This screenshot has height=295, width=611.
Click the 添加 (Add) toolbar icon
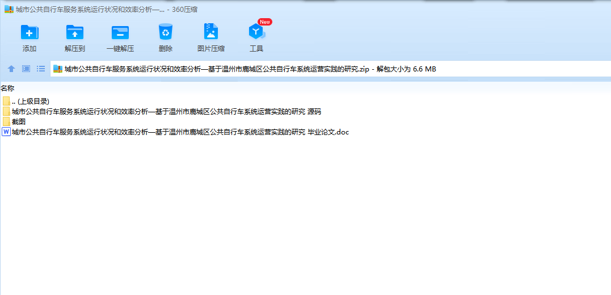pos(30,32)
